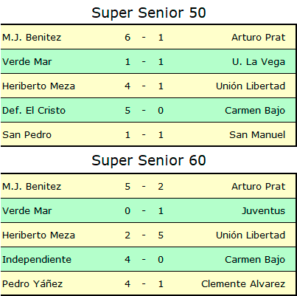The width and height of the screenshot is (297, 296).
Task: Click the Super Senior 60 heading
Action: pyautogui.click(x=149, y=160)
